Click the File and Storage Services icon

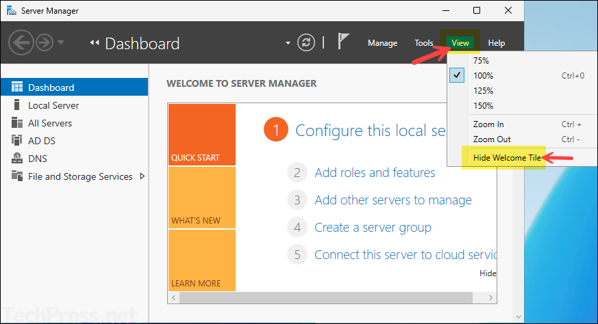[17, 176]
